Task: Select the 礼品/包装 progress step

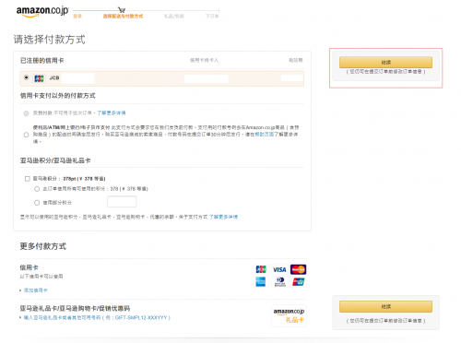Action: pos(174,17)
